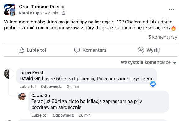Click the Dawid Gn mention in Lucas's comment
Viewport: 180px width, 121px height.
click(30, 79)
